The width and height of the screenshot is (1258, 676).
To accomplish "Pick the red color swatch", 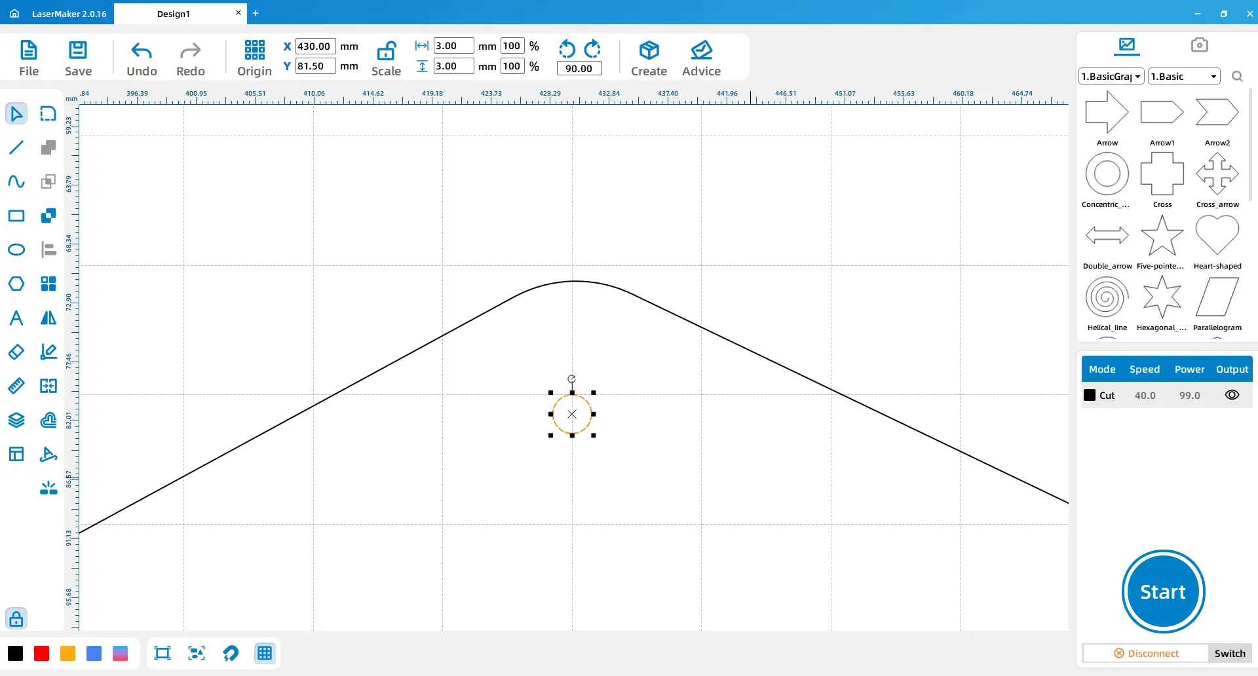I will 41,653.
